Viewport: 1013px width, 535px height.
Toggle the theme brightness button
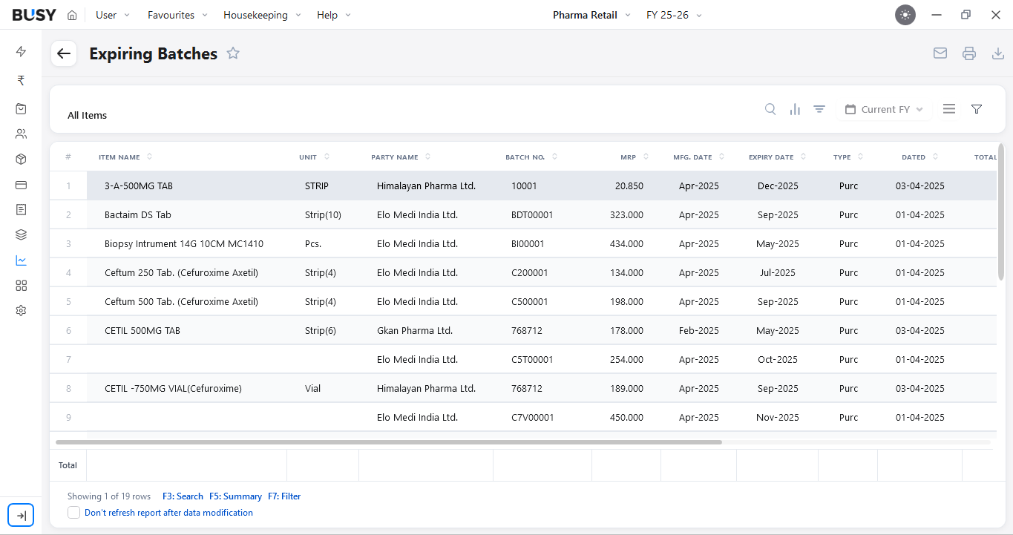905,15
